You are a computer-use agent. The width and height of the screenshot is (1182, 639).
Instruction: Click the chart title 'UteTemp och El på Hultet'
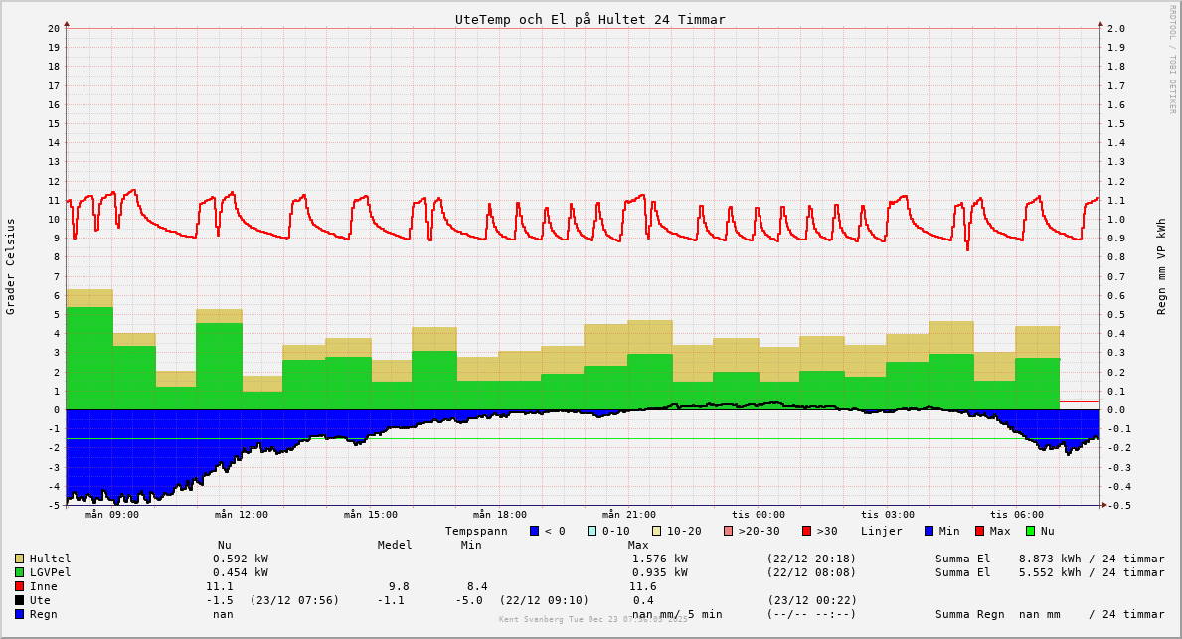click(x=590, y=19)
